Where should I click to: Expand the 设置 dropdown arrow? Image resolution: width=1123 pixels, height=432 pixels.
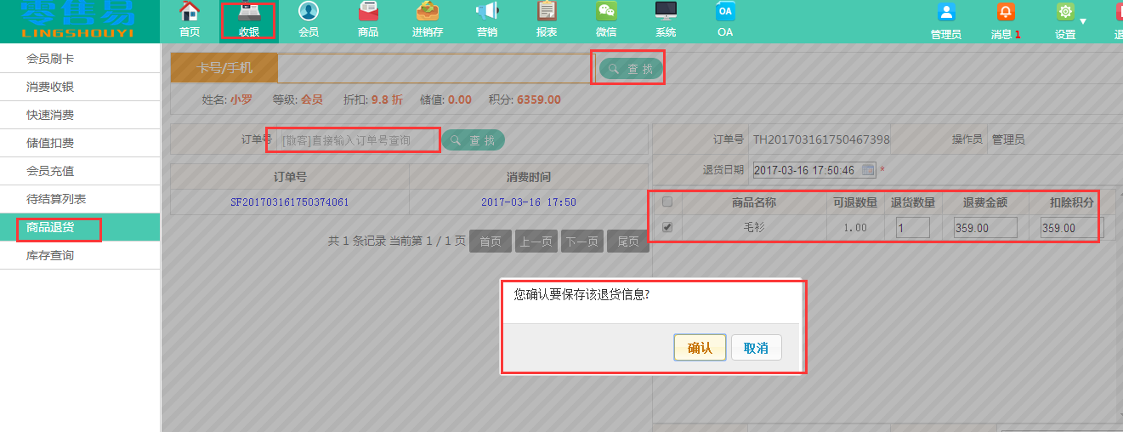pyautogui.click(x=1083, y=20)
